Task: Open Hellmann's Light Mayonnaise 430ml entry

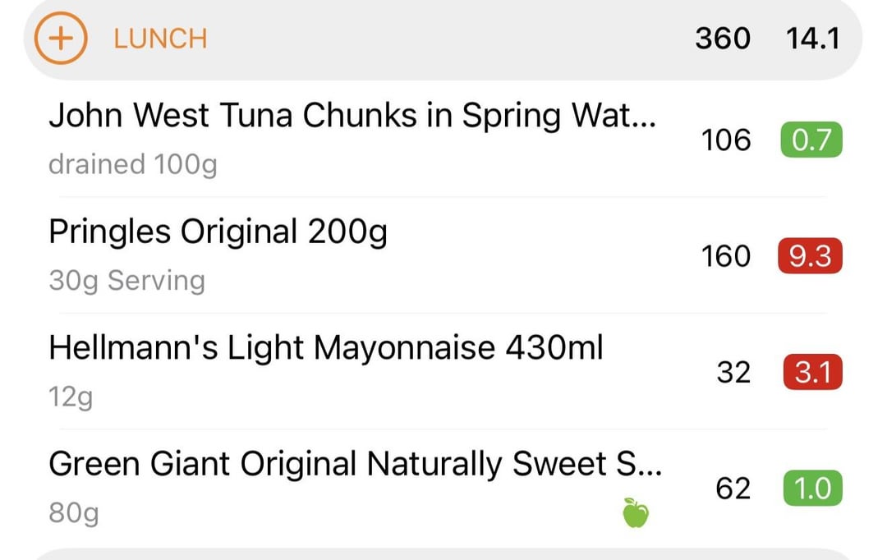Action: coord(326,348)
